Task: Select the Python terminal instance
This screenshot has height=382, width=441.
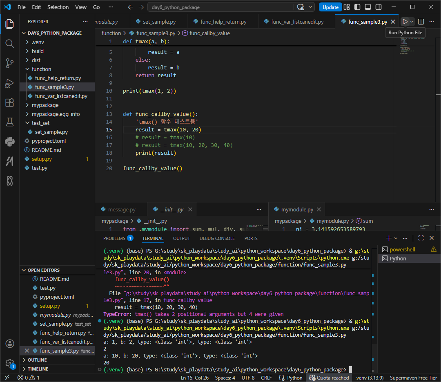Action: [x=409, y=259]
